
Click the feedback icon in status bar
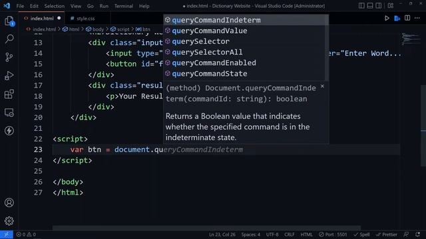tap(406, 234)
